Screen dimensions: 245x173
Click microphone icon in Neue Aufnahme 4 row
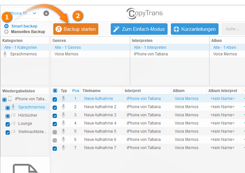tap(63, 123)
